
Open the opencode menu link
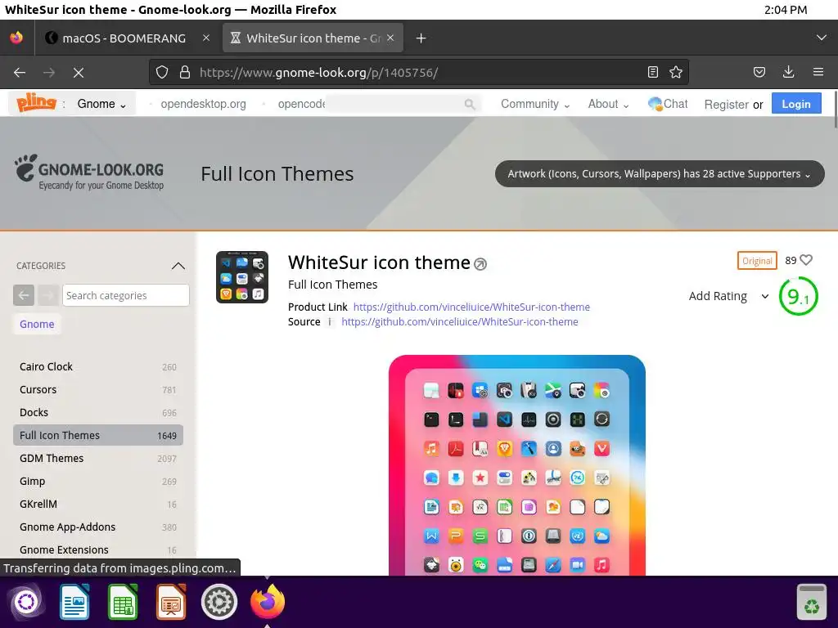coord(301,104)
